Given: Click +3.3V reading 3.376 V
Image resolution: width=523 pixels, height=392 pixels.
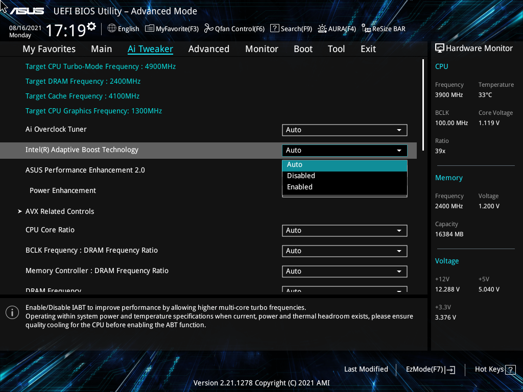Looking at the screenshot, I should pos(445,317).
